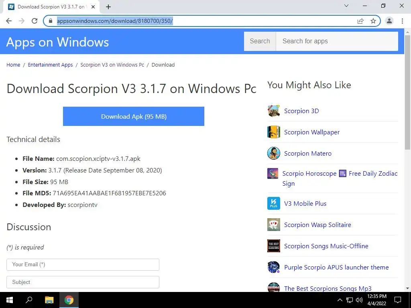The height and width of the screenshot is (308, 411).
Task: Click the address bar URL
Action: point(115,21)
